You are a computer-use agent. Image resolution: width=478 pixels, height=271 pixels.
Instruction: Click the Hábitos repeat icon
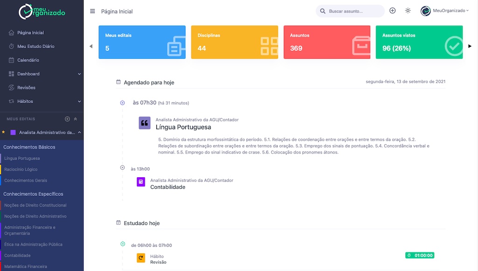[11, 101]
